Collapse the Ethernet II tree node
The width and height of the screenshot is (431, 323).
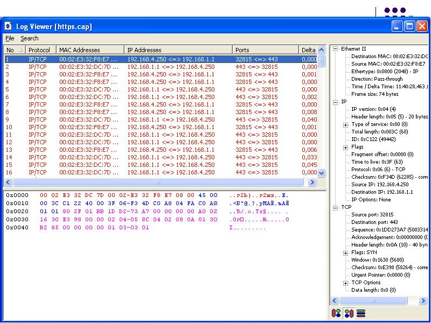(x=335, y=49)
